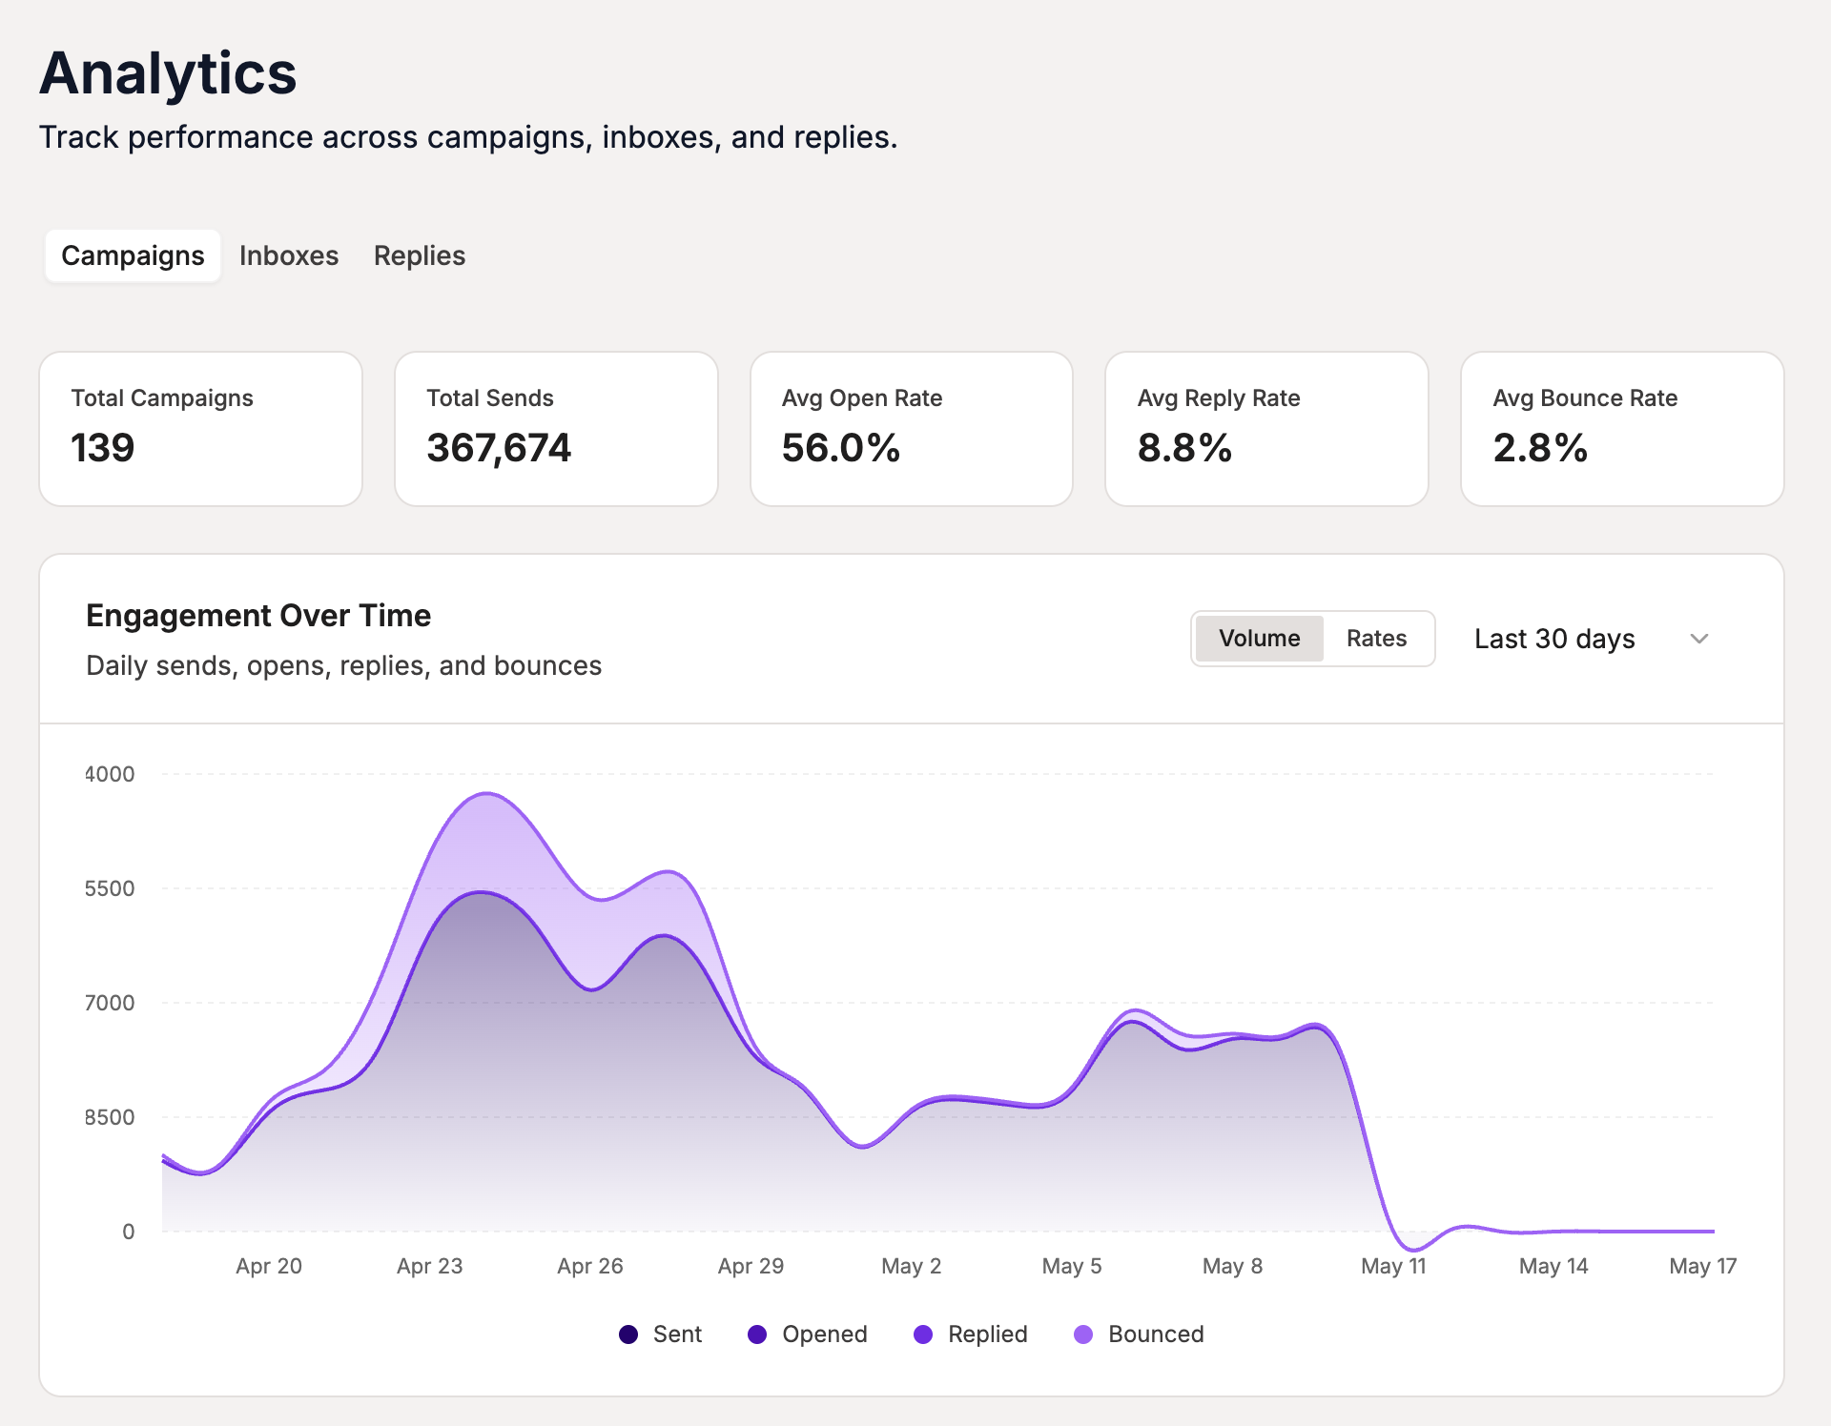The image size is (1831, 1426).
Task: Click the Apr 23 axis label
Action: pos(429,1266)
